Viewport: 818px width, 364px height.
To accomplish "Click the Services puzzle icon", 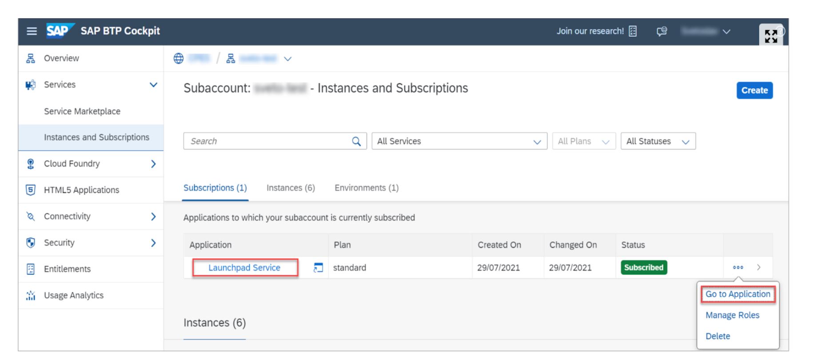I will (x=31, y=85).
